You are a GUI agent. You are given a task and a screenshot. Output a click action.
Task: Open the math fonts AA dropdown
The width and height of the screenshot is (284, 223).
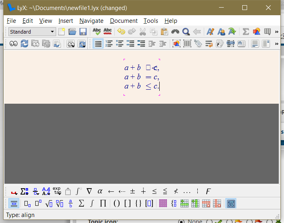click(46, 191)
